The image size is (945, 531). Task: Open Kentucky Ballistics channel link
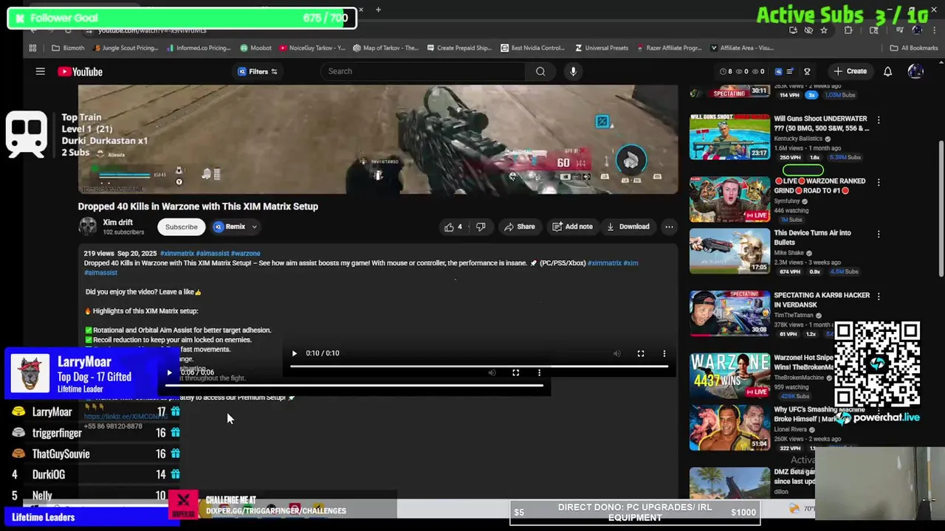click(x=799, y=139)
